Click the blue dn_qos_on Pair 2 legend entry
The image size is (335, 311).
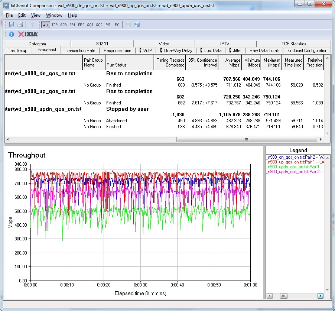point(295,157)
